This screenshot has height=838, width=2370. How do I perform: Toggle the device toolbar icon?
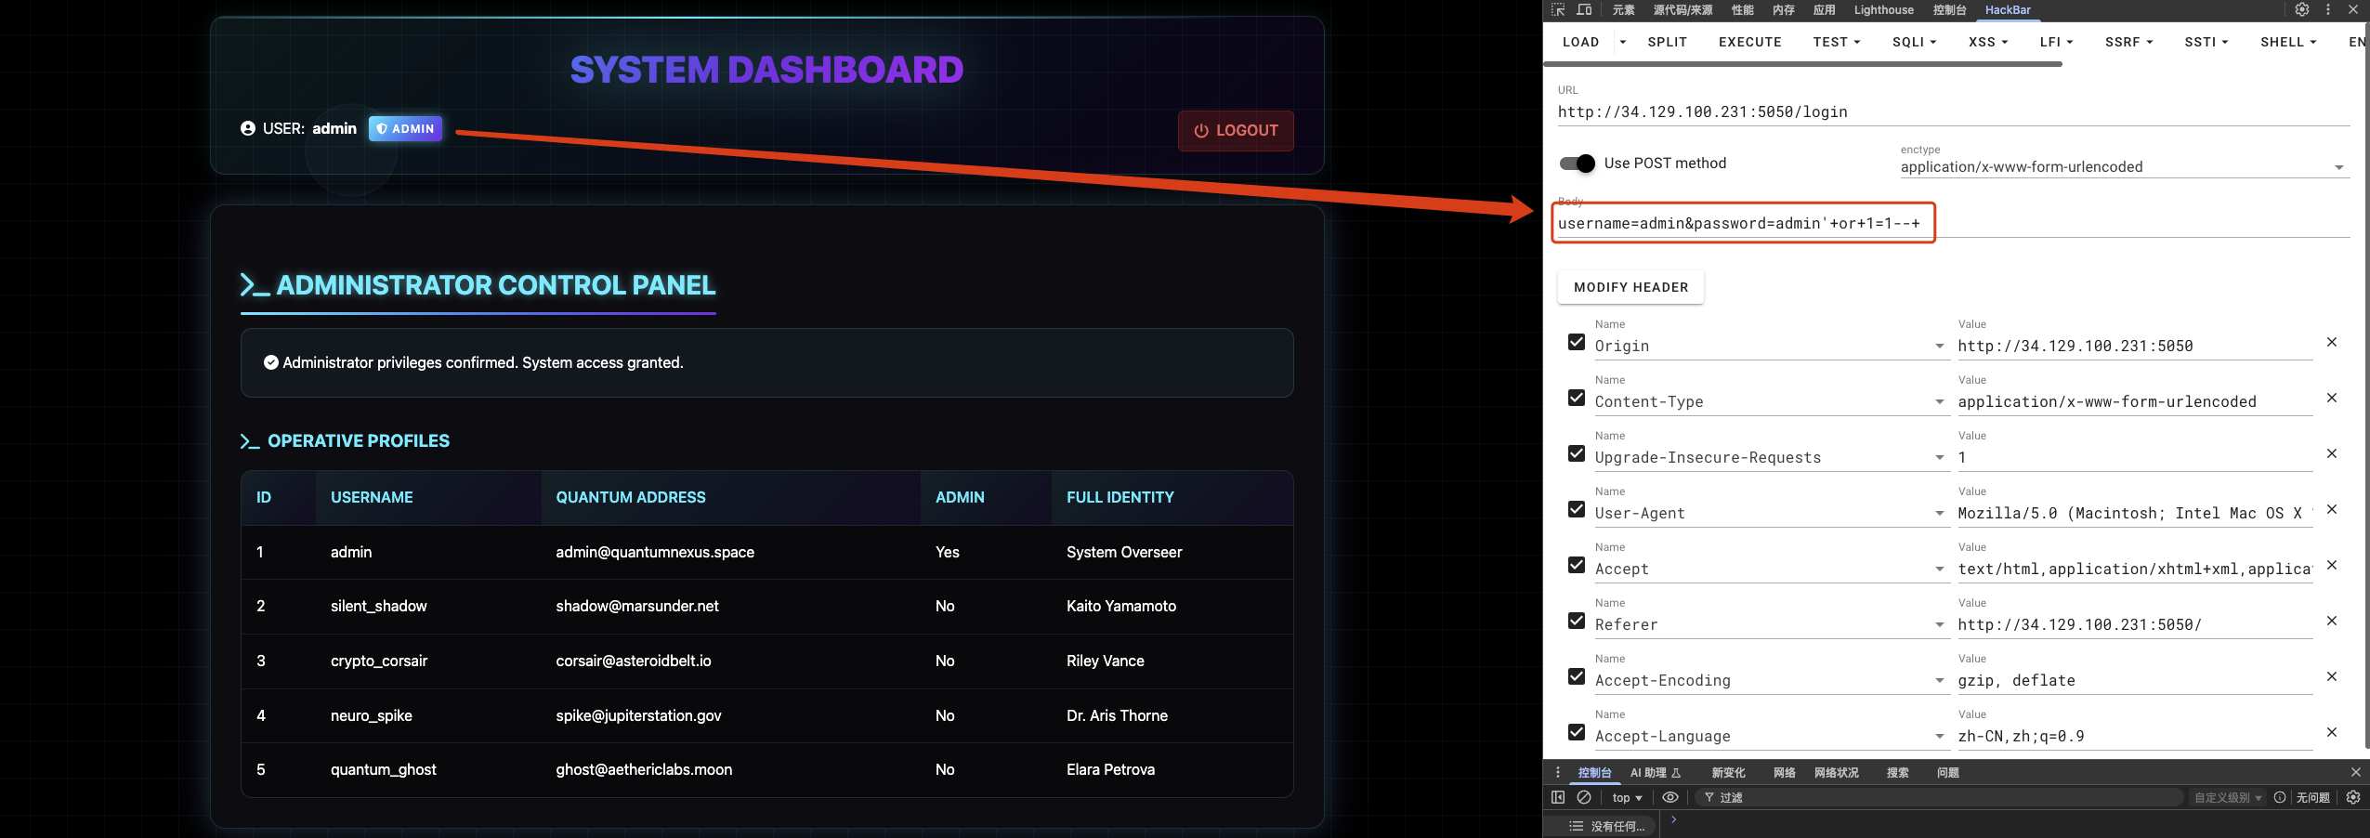click(x=1584, y=10)
